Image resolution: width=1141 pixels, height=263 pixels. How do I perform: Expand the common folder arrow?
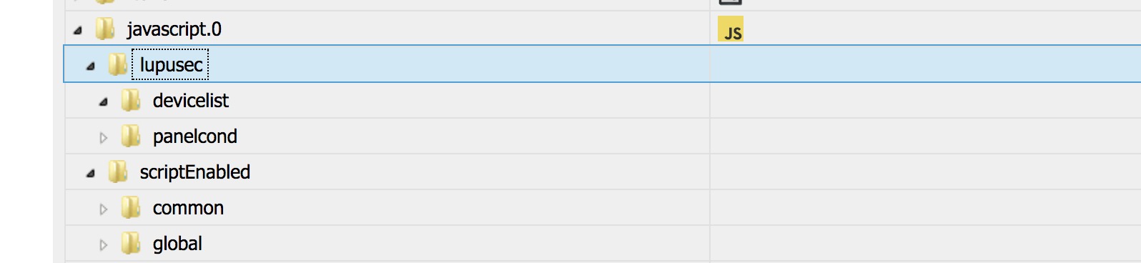coord(104,209)
